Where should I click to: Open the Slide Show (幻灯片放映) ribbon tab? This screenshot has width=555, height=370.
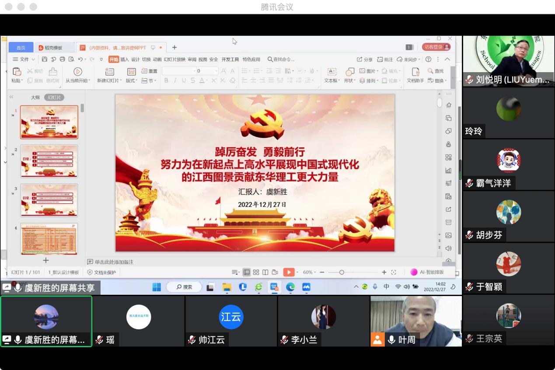[x=175, y=59]
